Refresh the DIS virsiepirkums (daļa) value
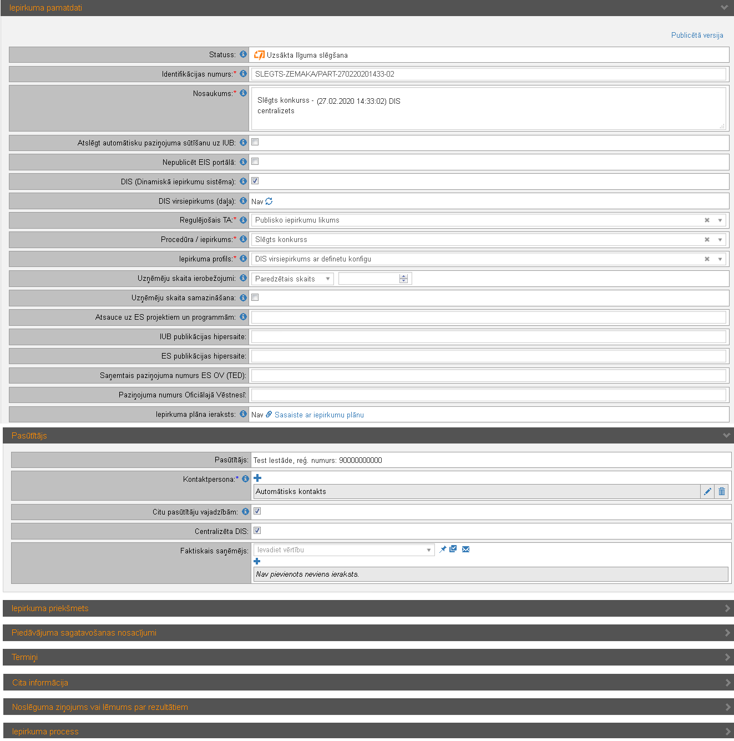Image resolution: width=734 pixels, height=741 pixels. pyautogui.click(x=269, y=201)
